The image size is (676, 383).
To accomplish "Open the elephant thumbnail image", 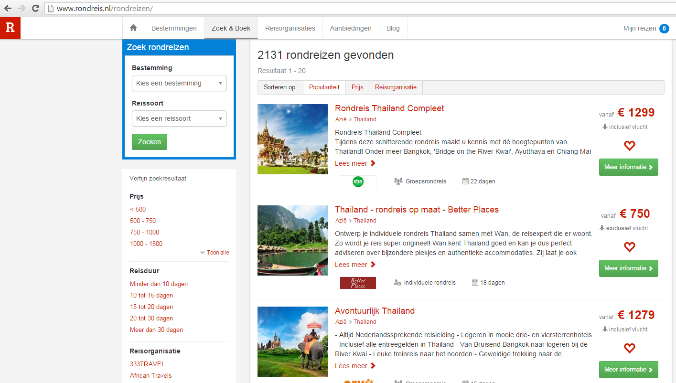I will point(292,341).
